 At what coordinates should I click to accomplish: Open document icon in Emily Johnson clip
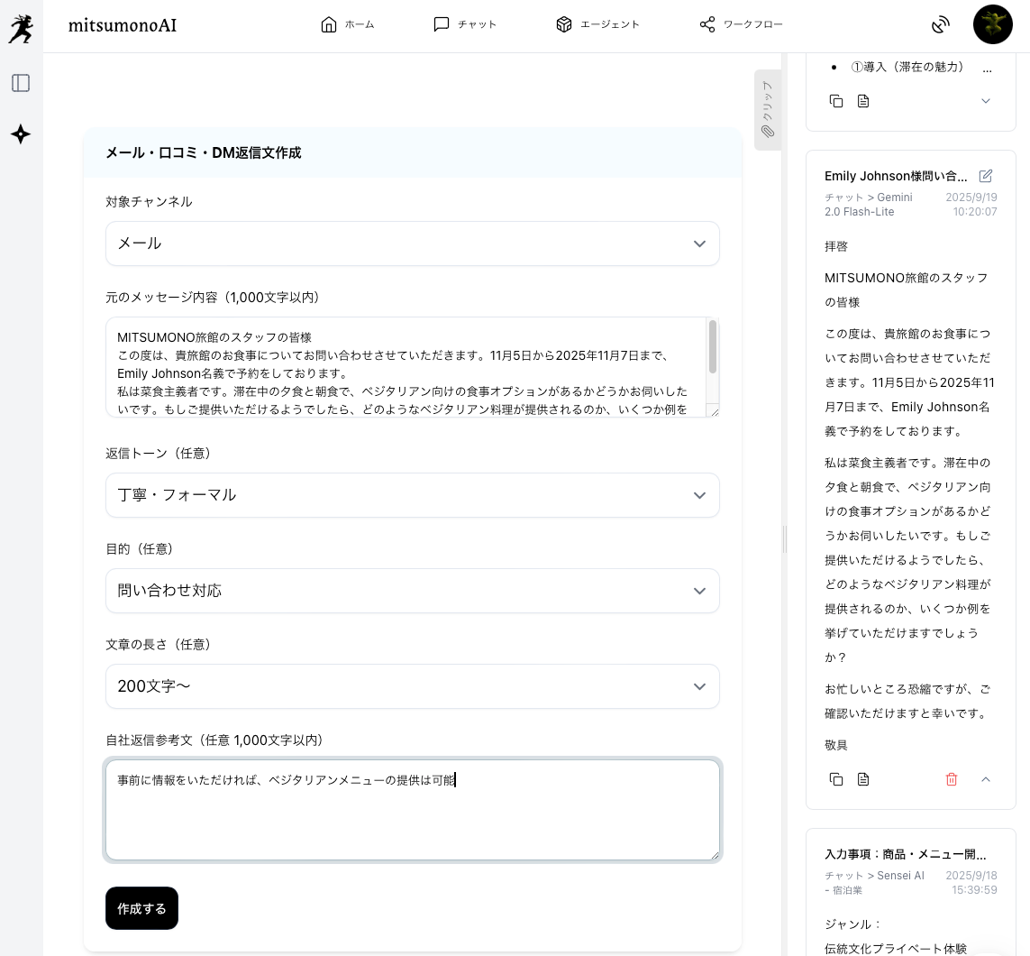point(863,779)
